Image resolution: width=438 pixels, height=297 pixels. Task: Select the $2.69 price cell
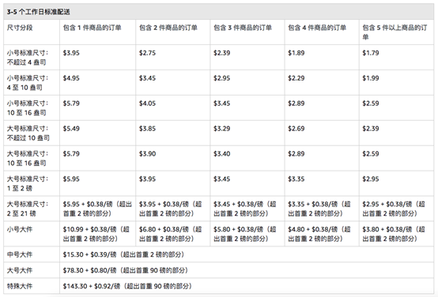[296, 129]
